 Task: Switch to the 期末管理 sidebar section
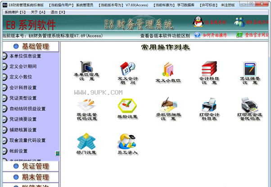pos(31,177)
